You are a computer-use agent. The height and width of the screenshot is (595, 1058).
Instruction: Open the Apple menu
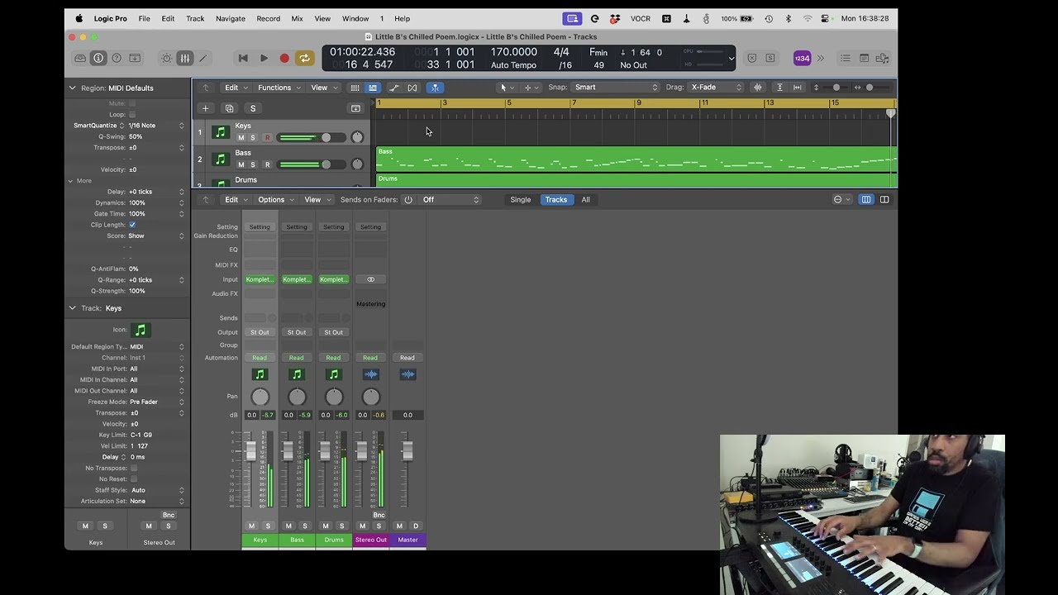pyautogui.click(x=79, y=18)
